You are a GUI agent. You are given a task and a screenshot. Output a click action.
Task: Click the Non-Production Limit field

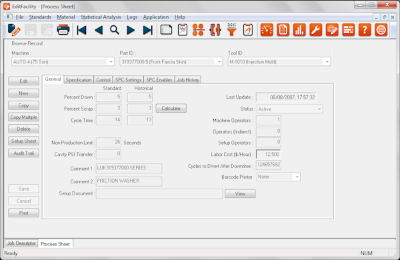(x=109, y=143)
